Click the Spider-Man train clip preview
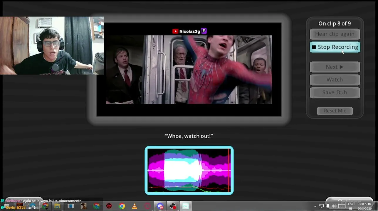Screen dimensions: 378x211 pos(189,69)
